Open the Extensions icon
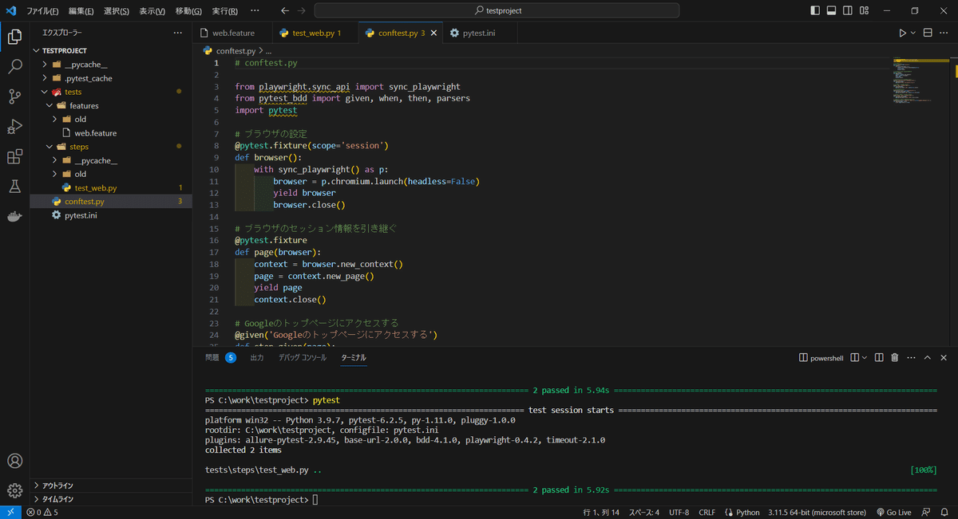This screenshot has height=519, width=958. 14,156
